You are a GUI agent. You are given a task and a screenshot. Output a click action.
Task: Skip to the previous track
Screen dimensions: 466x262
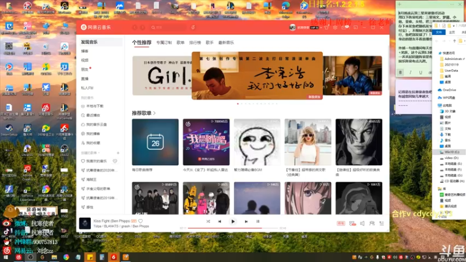pos(220,222)
